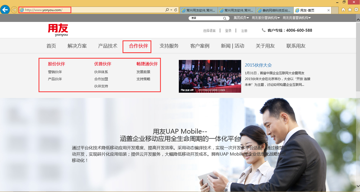Click the 2015伙伴大会 title link
This screenshot has width=360, height=192.
pyautogui.click(x=258, y=65)
